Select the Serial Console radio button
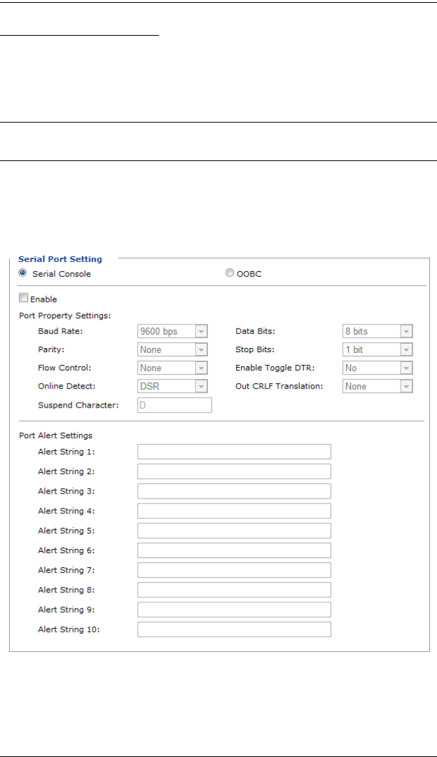Viewport: 437px width, 757px height. pos(22,273)
